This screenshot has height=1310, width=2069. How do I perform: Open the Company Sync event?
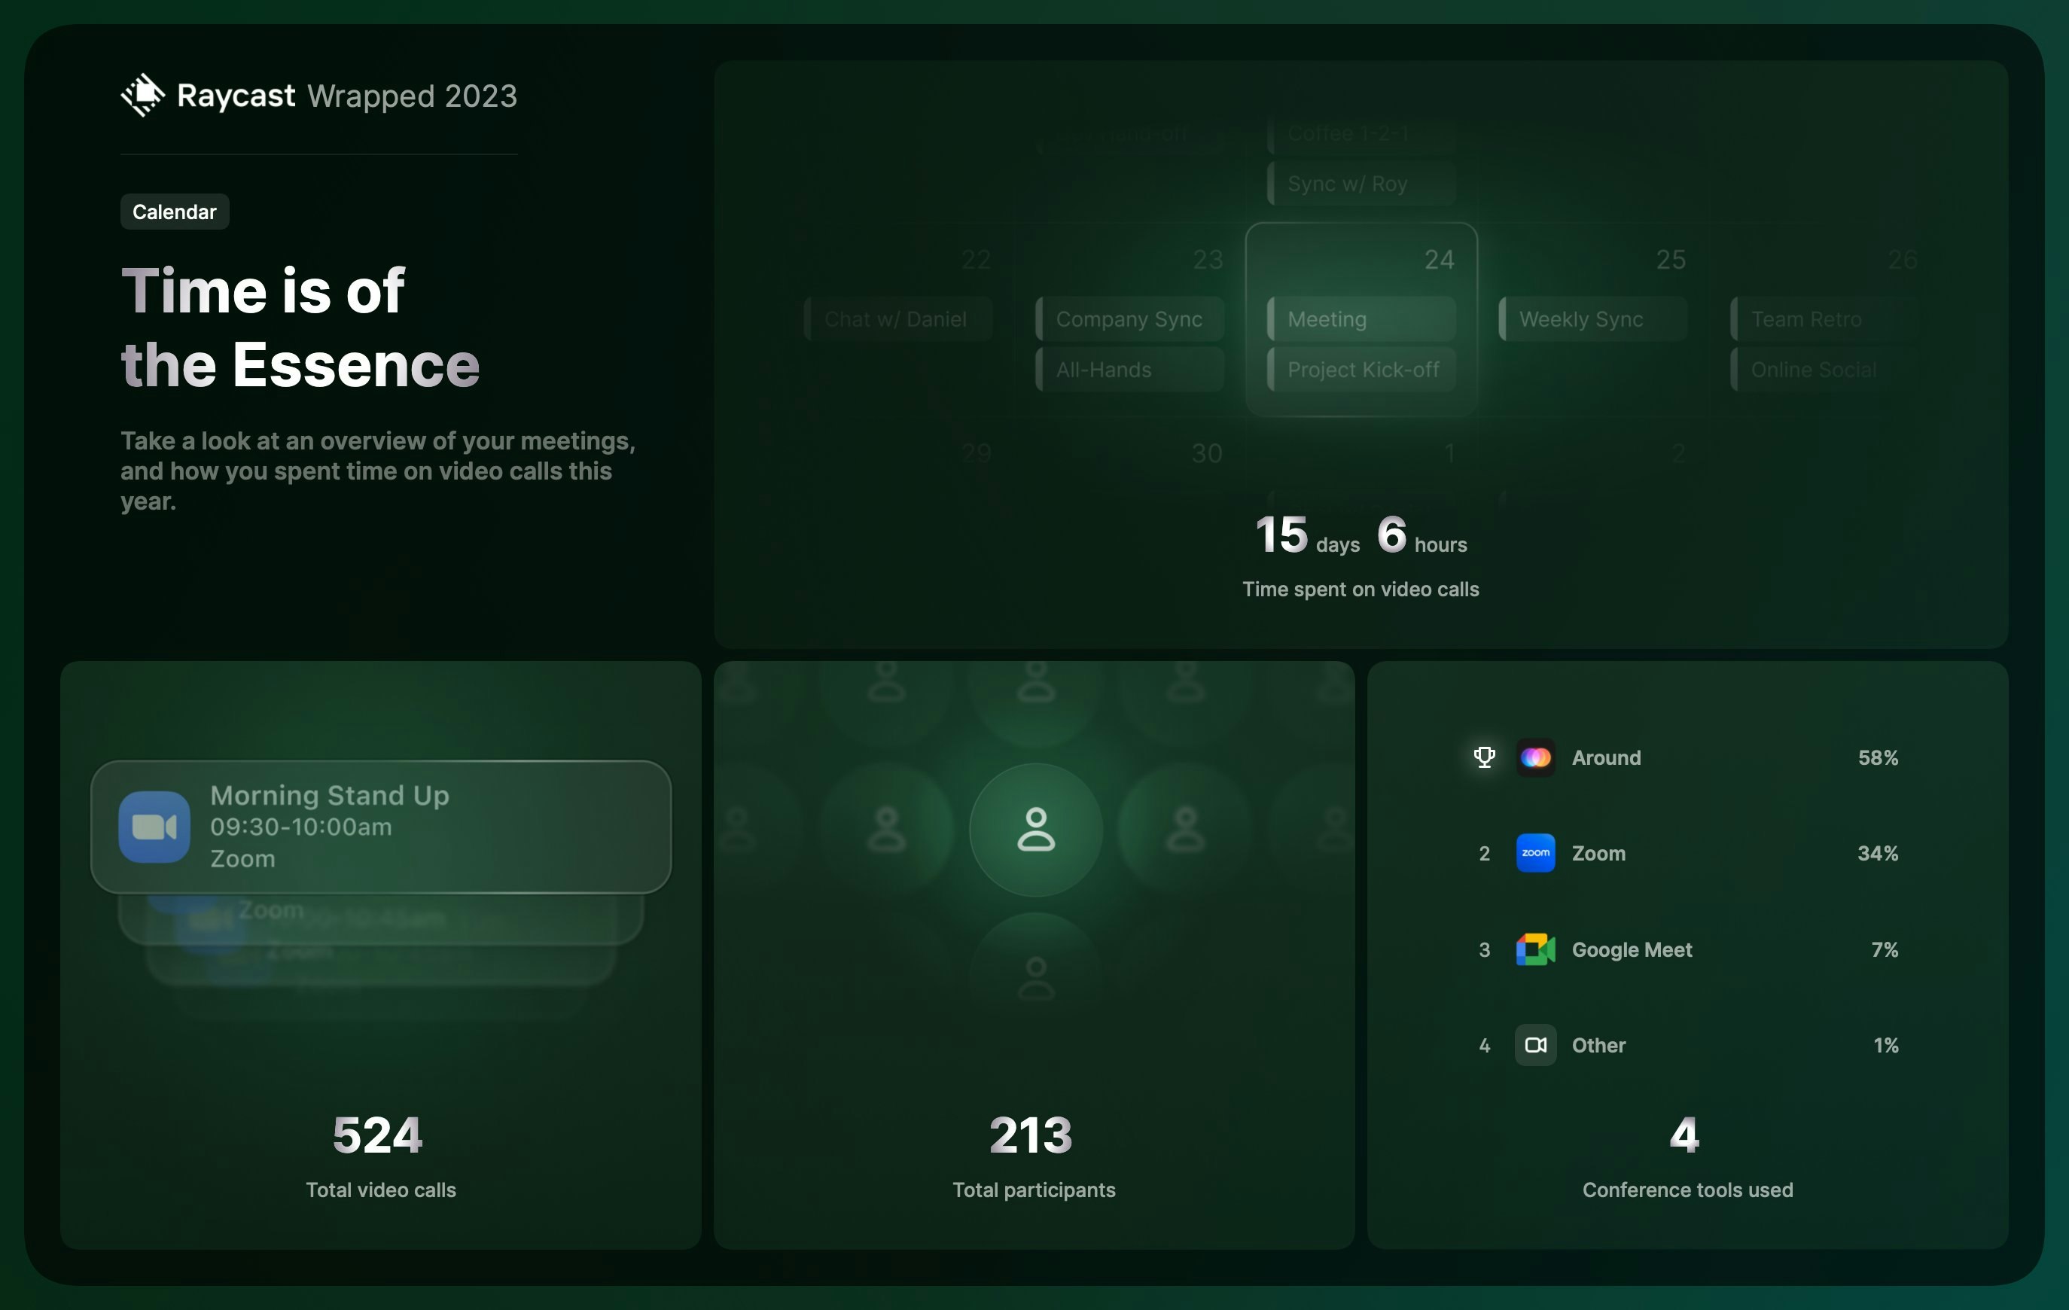click(1130, 318)
